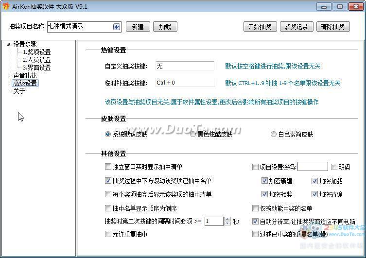Image resolution: width=366 pixels, height=258 pixels.
Task: Uncheck the 加密新建 checkbox
Action: pos(264,181)
